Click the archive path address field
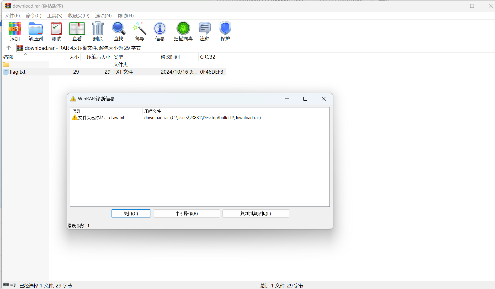 click(x=256, y=48)
